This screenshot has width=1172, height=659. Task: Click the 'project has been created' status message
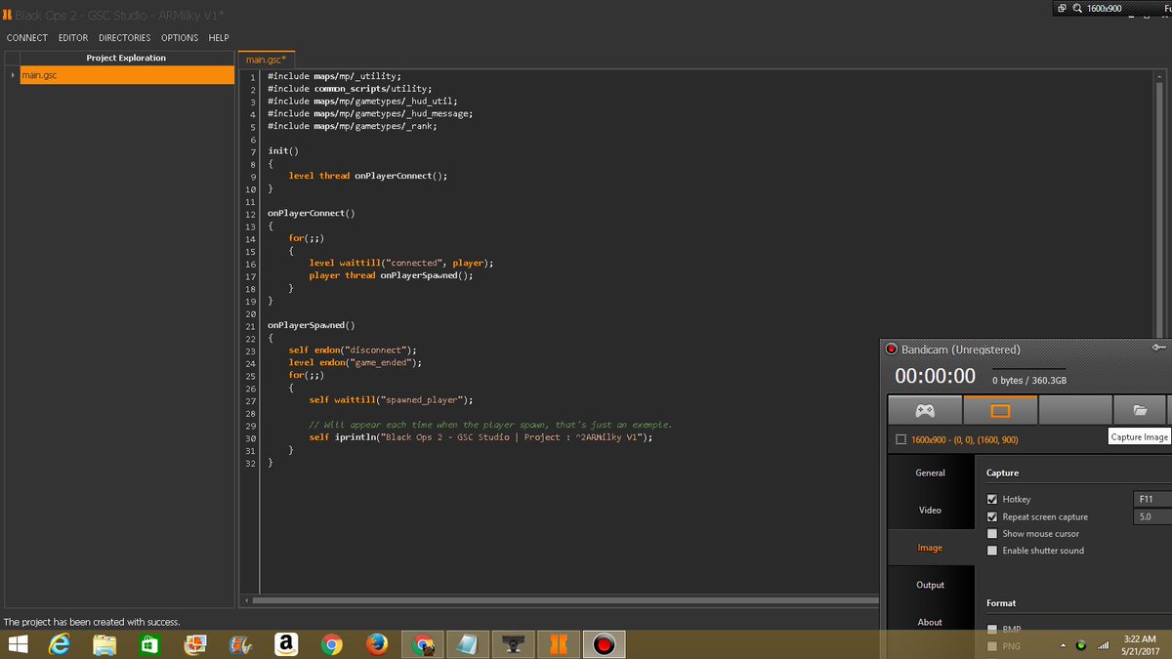[x=92, y=622]
